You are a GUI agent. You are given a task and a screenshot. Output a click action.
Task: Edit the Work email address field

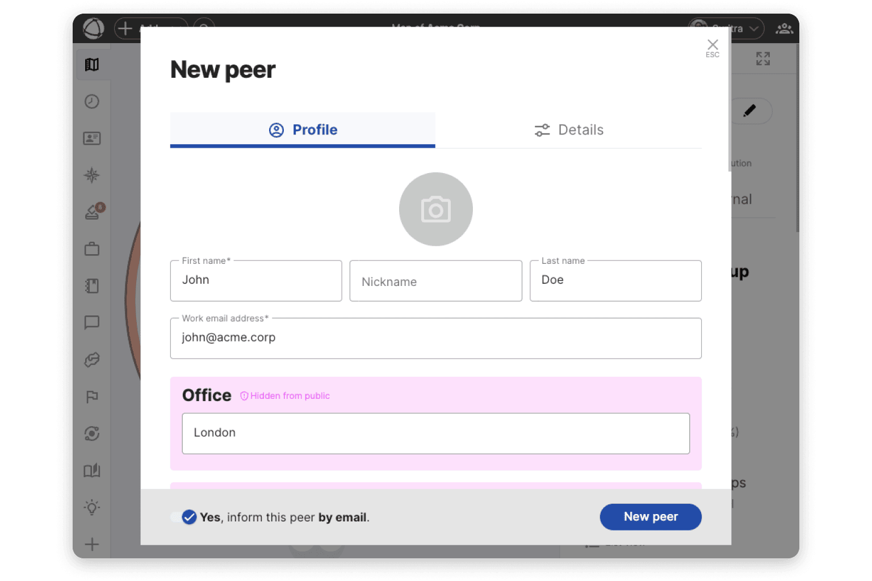coord(435,338)
